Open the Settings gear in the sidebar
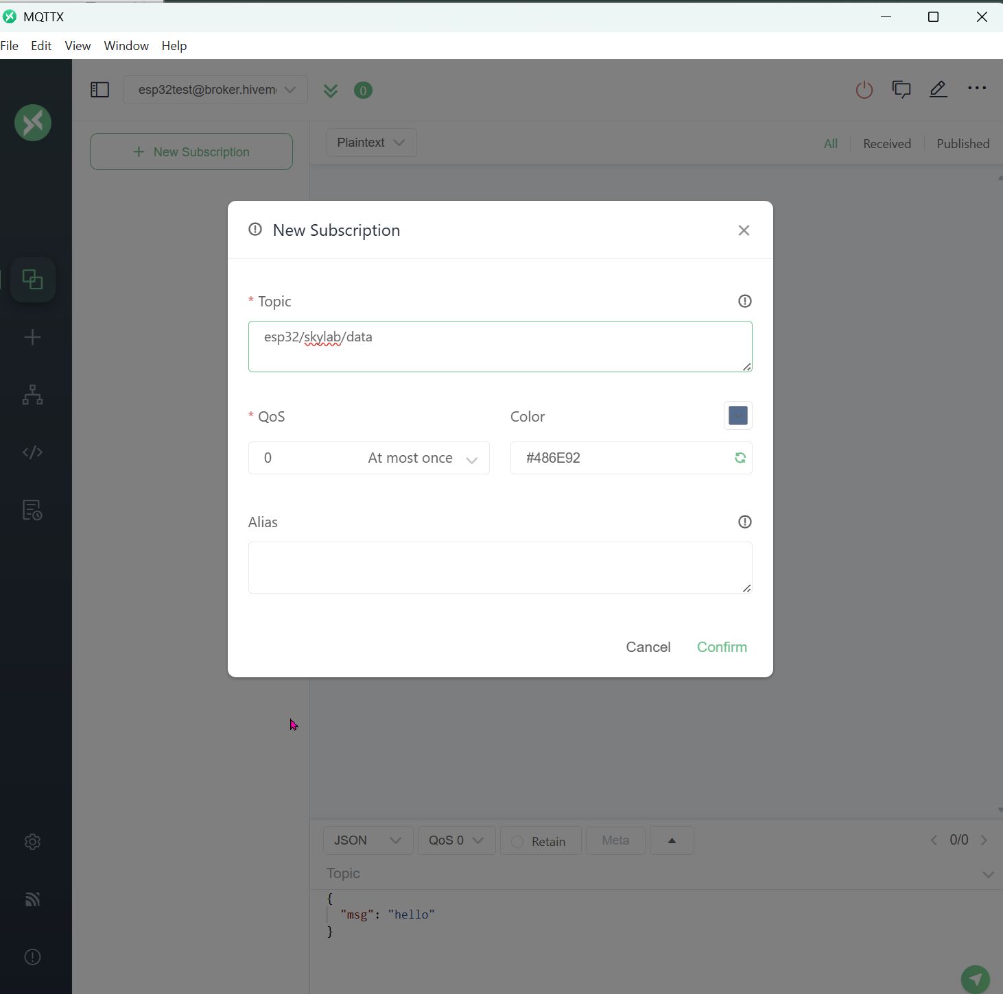The height and width of the screenshot is (994, 1003). pyautogui.click(x=32, y=842)
